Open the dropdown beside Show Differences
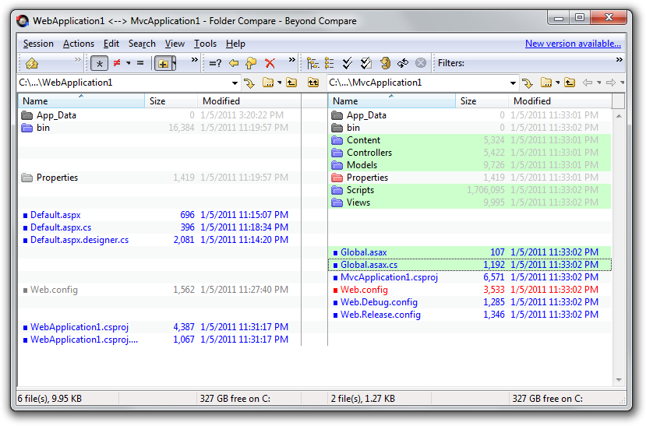The image size is (646, 426). click(128, 63)
